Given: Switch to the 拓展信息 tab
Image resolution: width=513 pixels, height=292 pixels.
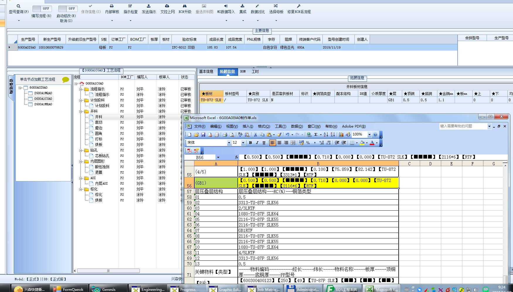Looking at the screenshot, I should pos(227,71).
